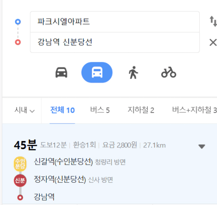
Task: Swap origin and destination arrows
Action: coord(213,21)
